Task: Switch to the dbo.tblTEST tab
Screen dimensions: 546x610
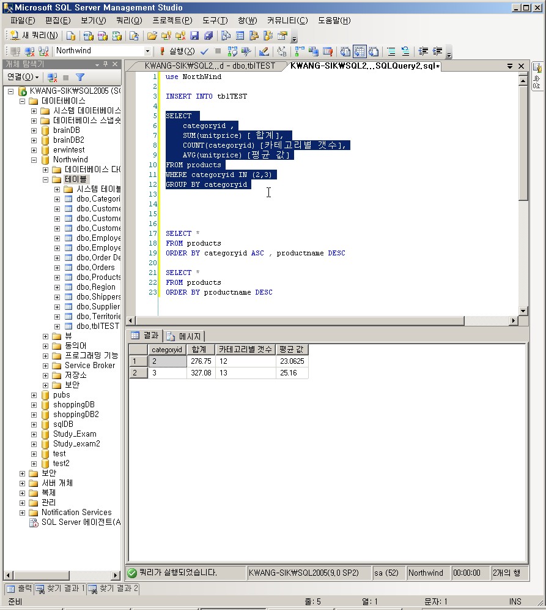Action: 210,66
